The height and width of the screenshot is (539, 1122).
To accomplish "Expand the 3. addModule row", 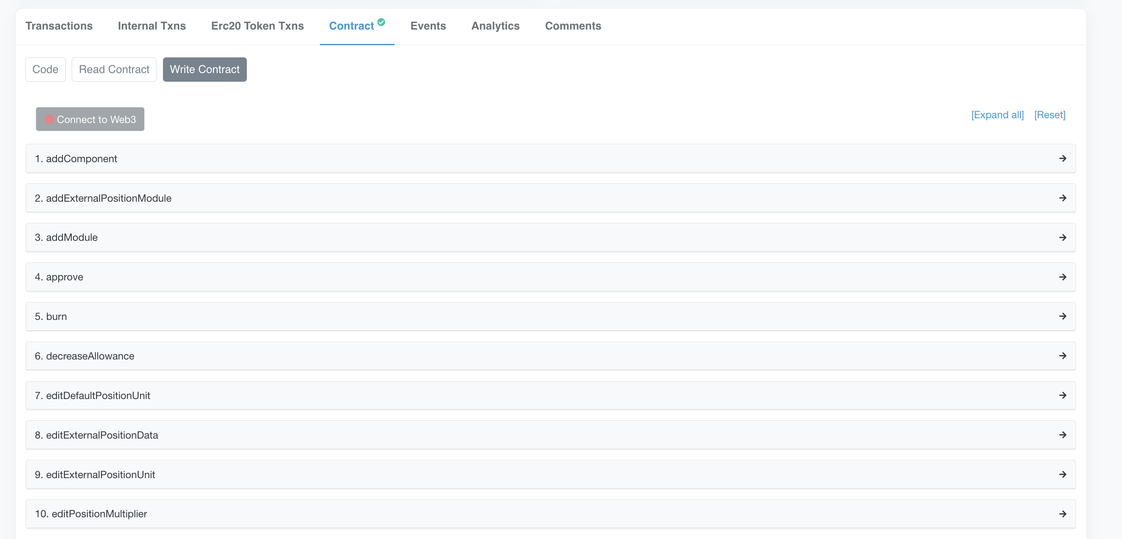I will [551, 237].
